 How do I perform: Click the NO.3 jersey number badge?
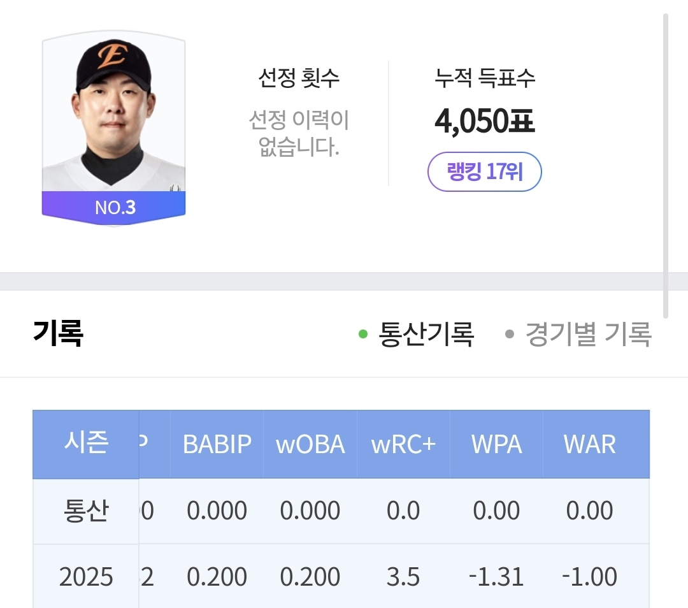pos(113,208)
